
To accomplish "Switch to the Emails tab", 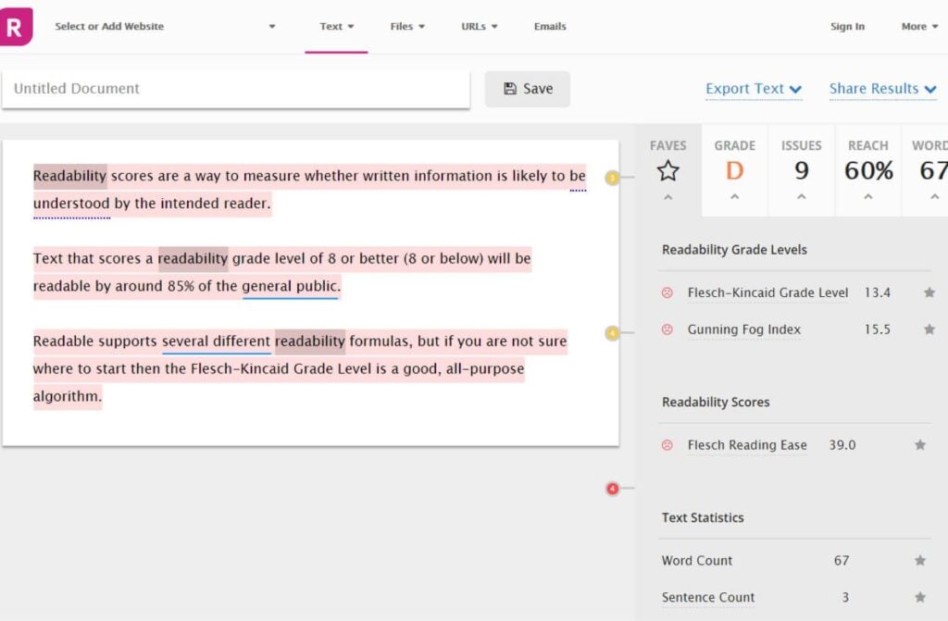I will [x=550, y=27].
